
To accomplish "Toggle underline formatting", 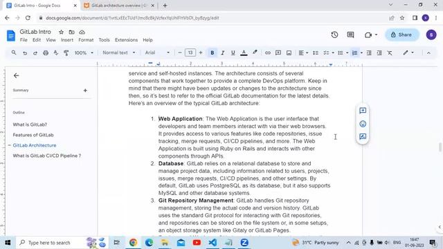I will tap(233, 53).
